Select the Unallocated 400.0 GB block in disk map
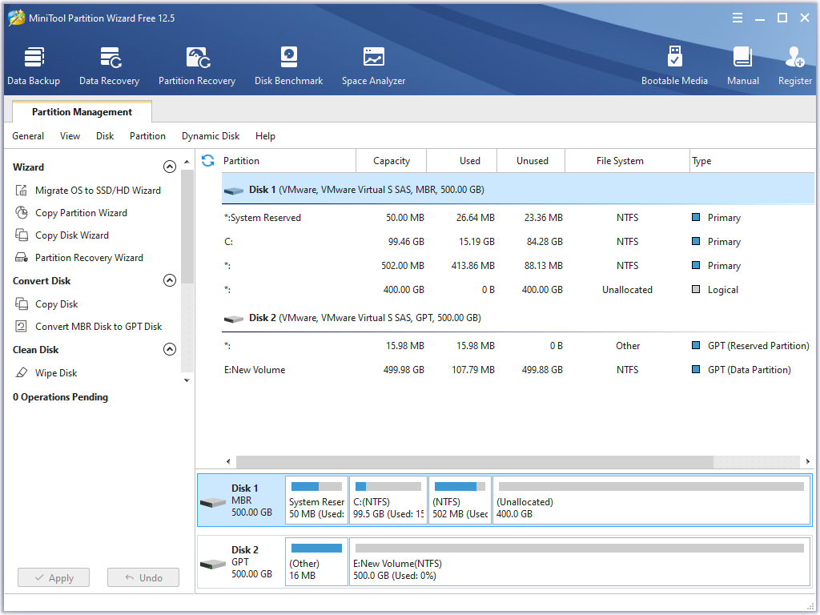Viewport: 820px width, 615px height. [651, 500]
